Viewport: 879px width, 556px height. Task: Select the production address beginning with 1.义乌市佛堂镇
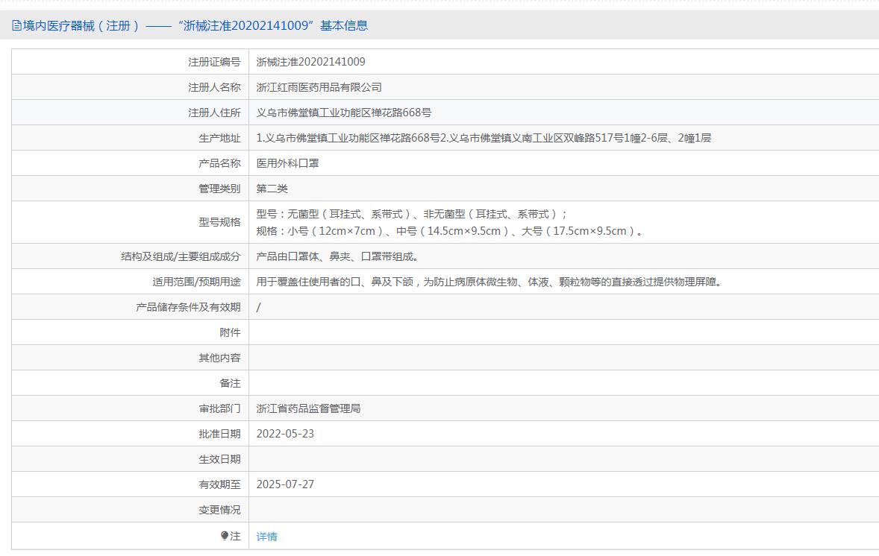(x=484, y=138)
